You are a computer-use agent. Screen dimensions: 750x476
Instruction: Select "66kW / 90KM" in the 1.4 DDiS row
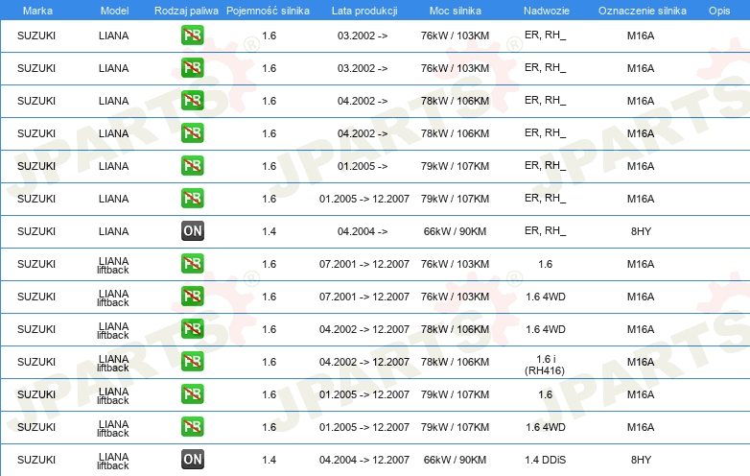pyautogui.click(x=455, y=460)
